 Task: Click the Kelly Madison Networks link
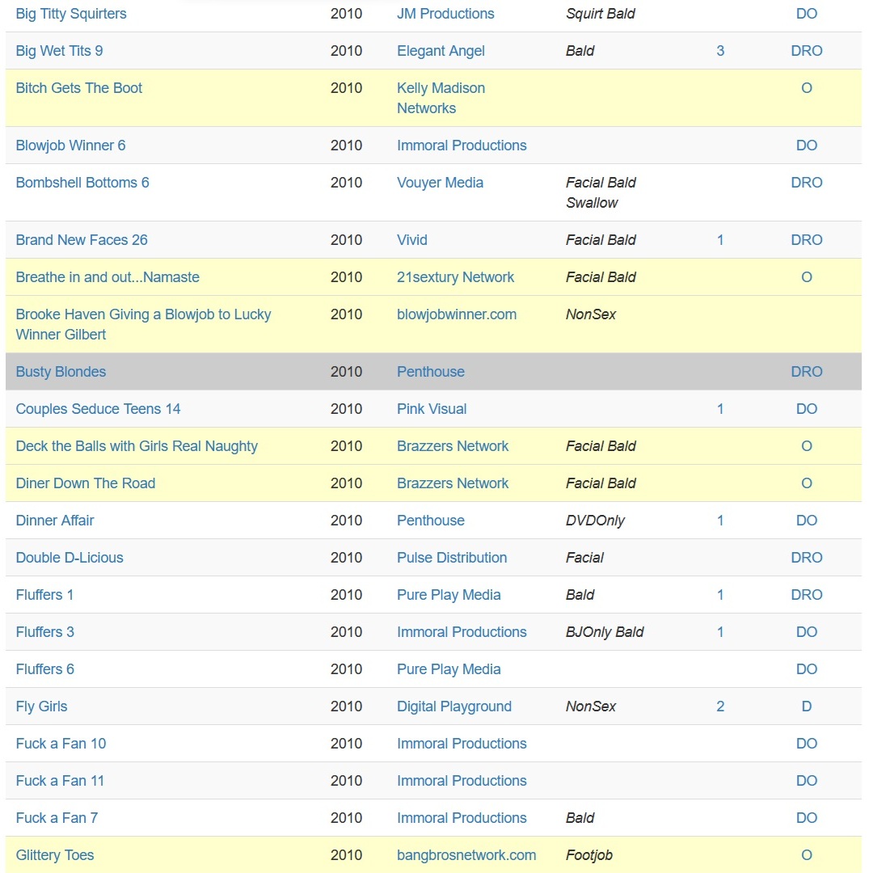point(441,98)
